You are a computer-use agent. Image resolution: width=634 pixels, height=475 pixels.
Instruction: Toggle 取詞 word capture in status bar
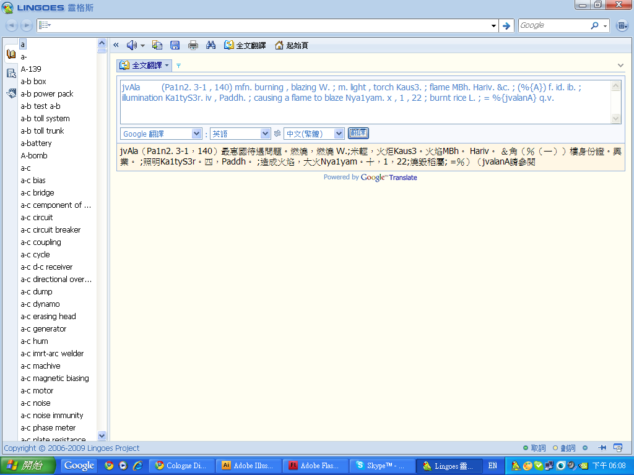[534, 448]
